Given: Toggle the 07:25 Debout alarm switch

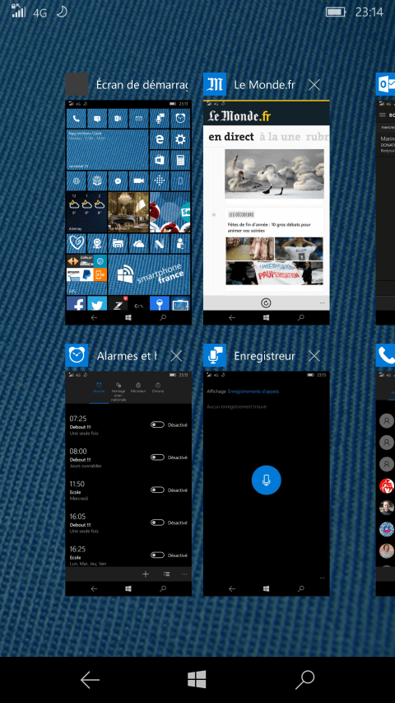Looking at the screenshot, I should (158, 425).
